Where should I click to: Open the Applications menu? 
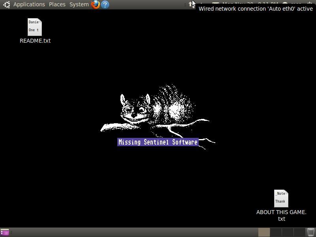pyautogui.click(x=29, y=4)
